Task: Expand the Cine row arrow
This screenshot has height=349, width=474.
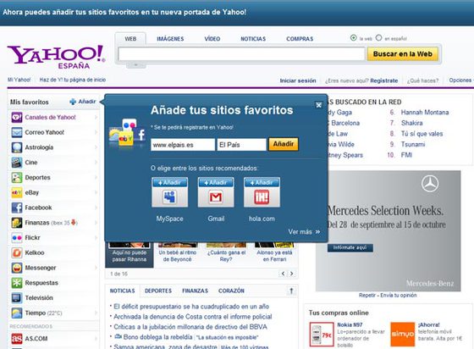Action: coord(96,163)
